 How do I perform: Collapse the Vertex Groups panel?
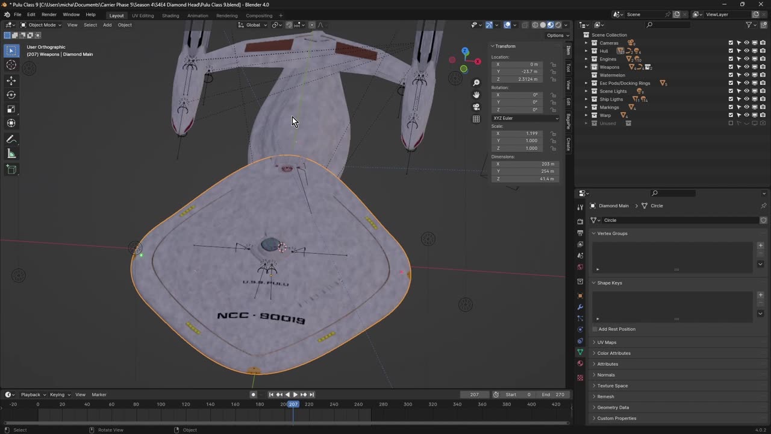pos(612,233)
